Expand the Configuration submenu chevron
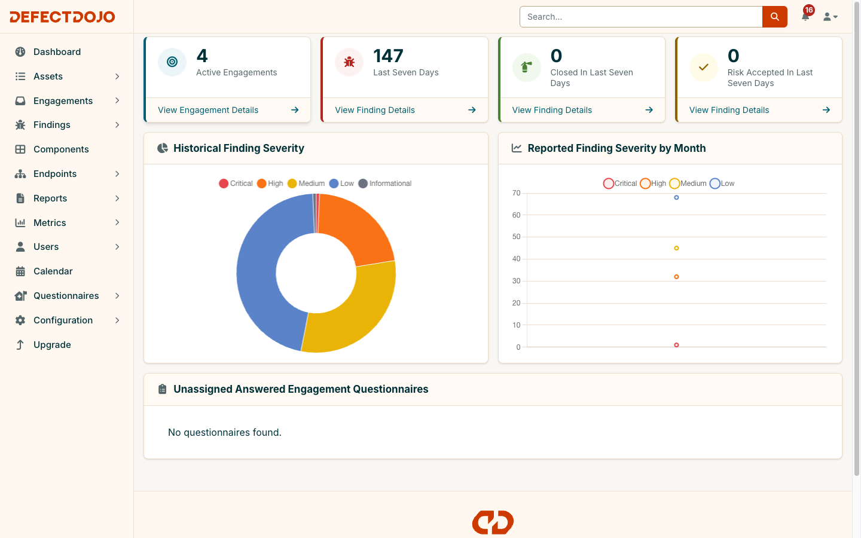This screenshot has height=538, width=861. pyautogui.click(x=117, y=320)
